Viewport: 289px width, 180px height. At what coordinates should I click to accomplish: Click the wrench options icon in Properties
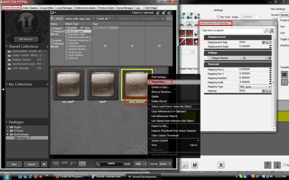272,31
